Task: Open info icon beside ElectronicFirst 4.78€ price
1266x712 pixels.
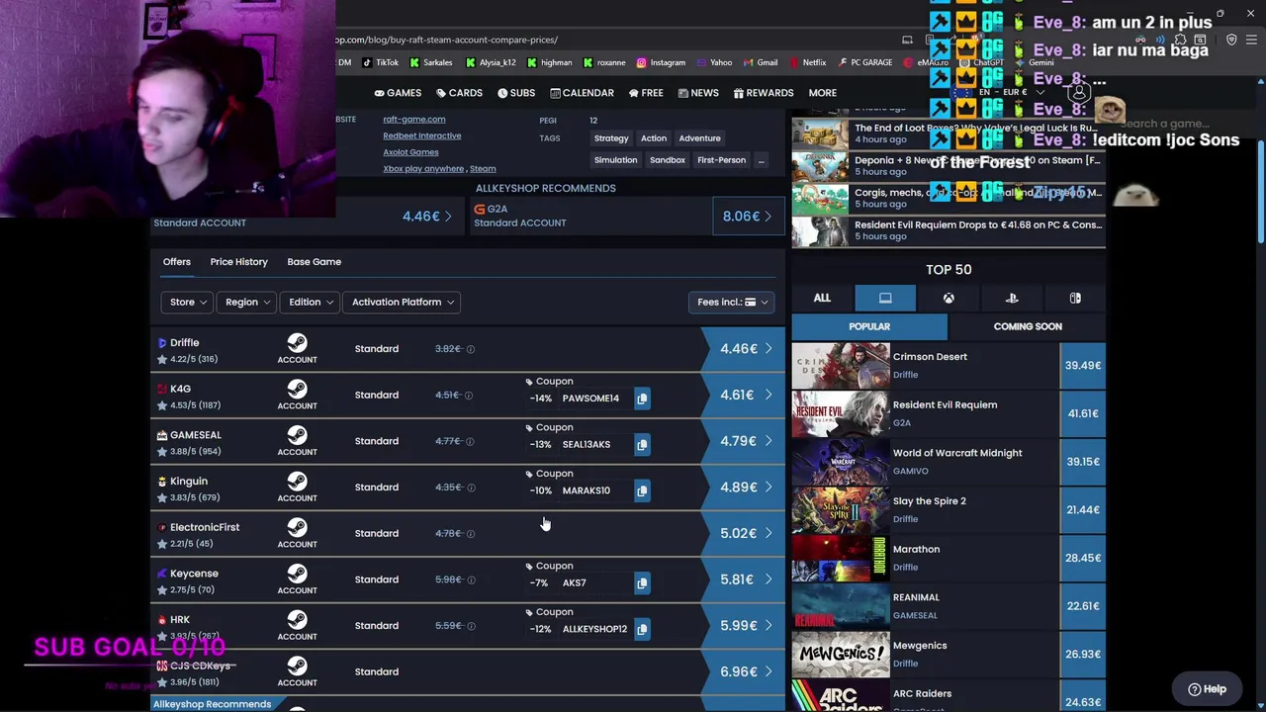Action: pos(471,534)
